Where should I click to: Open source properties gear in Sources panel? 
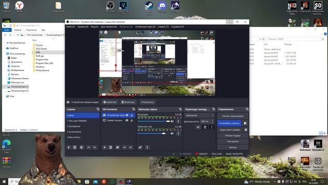coord(117,147)
